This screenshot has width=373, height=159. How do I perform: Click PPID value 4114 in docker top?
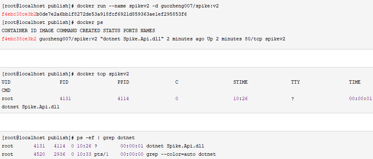tap(123, 98)
